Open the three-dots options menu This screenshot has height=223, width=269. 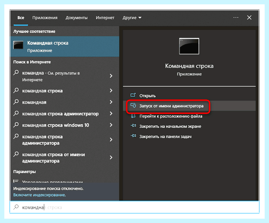pos(236,17)
